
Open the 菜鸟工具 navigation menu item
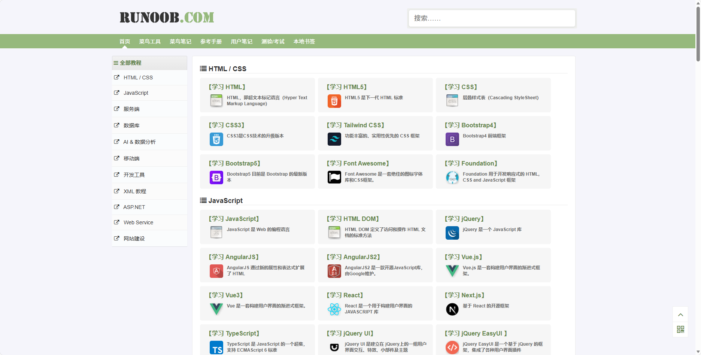click(x=150, y=42)
